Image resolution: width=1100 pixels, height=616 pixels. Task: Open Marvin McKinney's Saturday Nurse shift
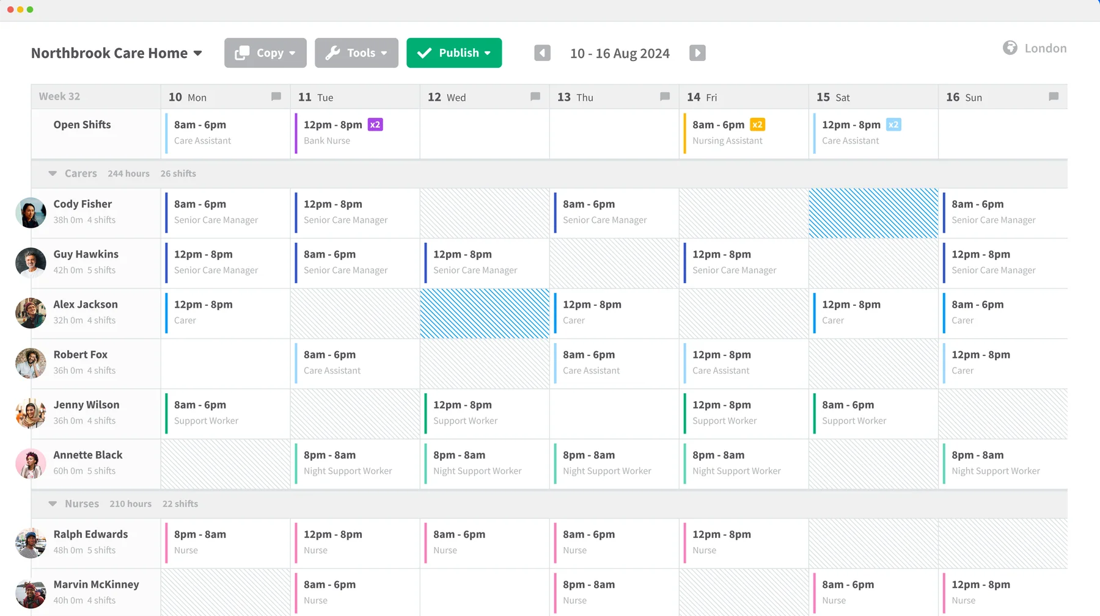pos(873,593)
